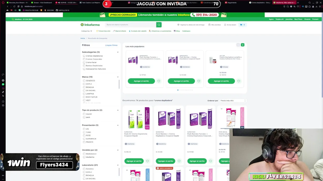The height and width of the screenshot is (181, 323).
Task: Favorite the S/ 57.80 grid product
Action: (210, 161)
